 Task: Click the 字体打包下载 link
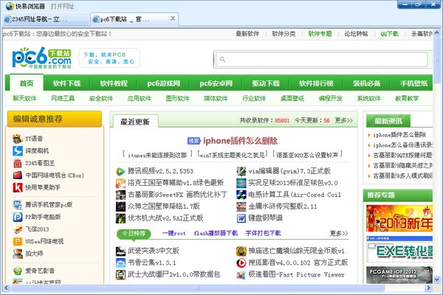[x=263, y=233]
